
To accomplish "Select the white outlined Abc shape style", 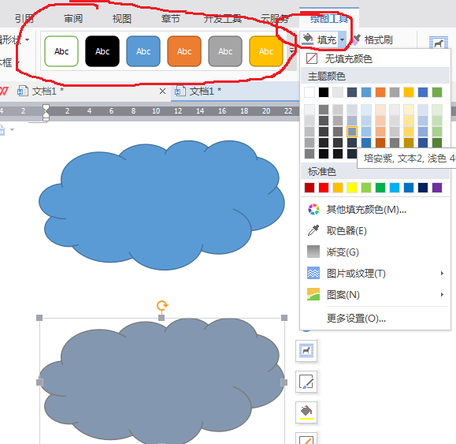I will [61, 51].
